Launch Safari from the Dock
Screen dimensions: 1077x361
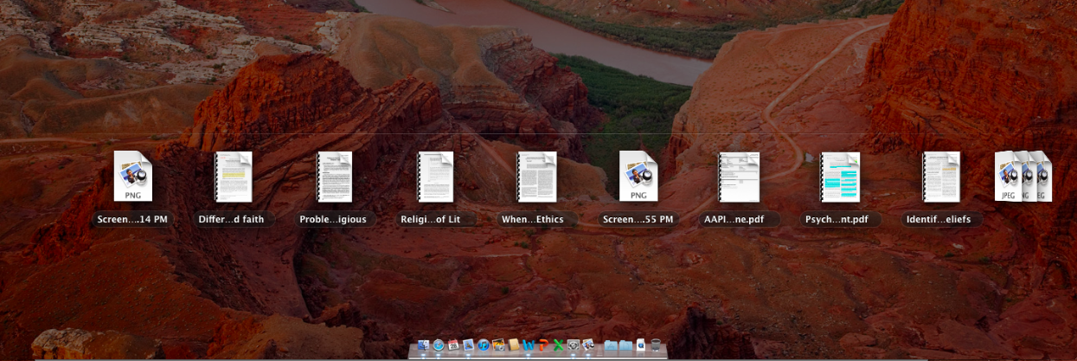[439, 345]
